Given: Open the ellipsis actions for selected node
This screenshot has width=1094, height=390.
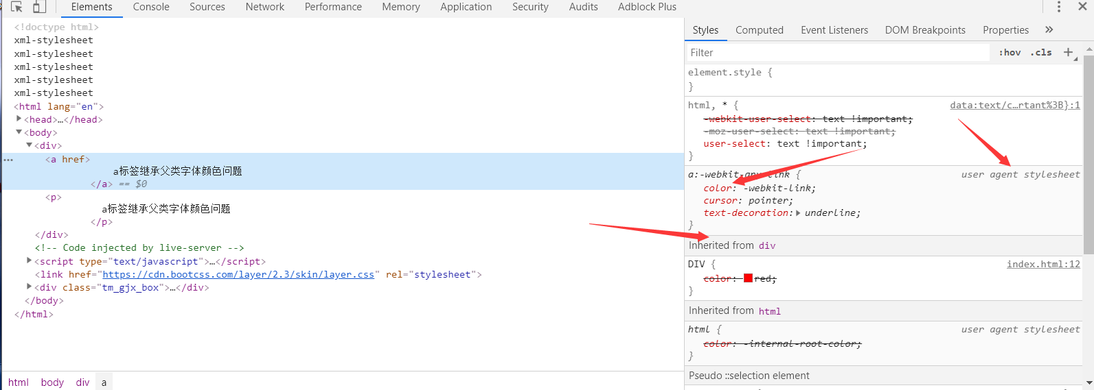Looking at the screenshot, I should click(x=8, y=159).
